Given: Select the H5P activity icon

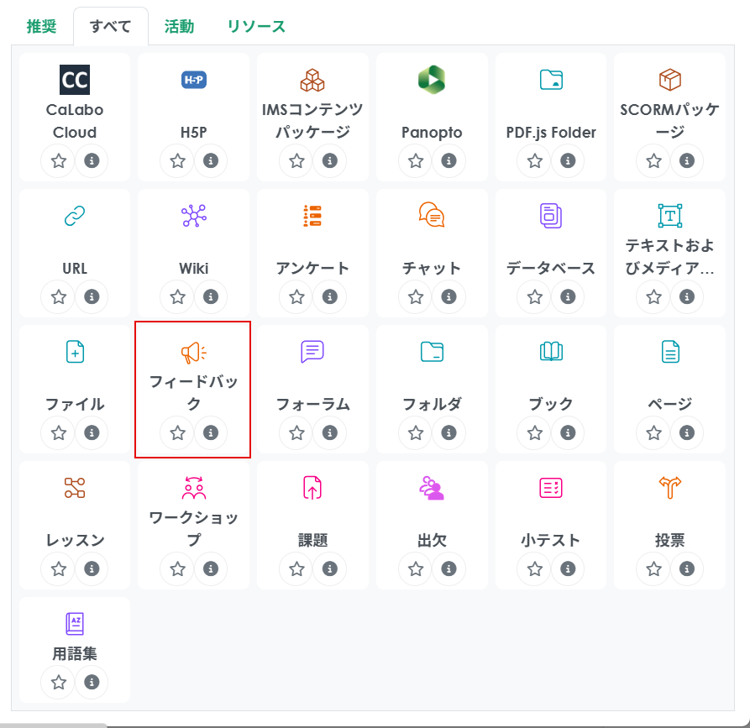Looking at the screenshot, I should tap(194, 80).
